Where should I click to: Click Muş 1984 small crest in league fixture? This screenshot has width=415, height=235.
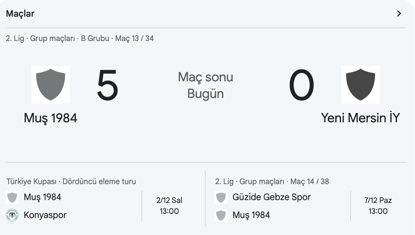[221, 215]
